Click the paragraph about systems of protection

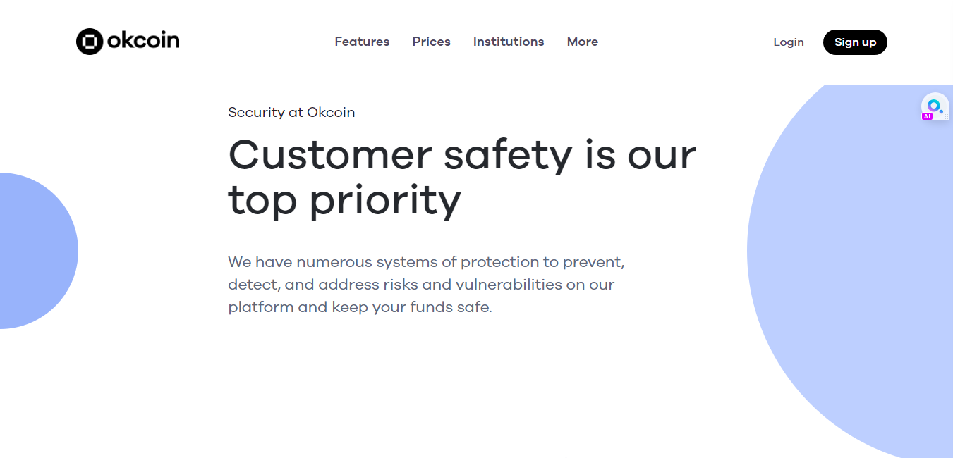427,285
